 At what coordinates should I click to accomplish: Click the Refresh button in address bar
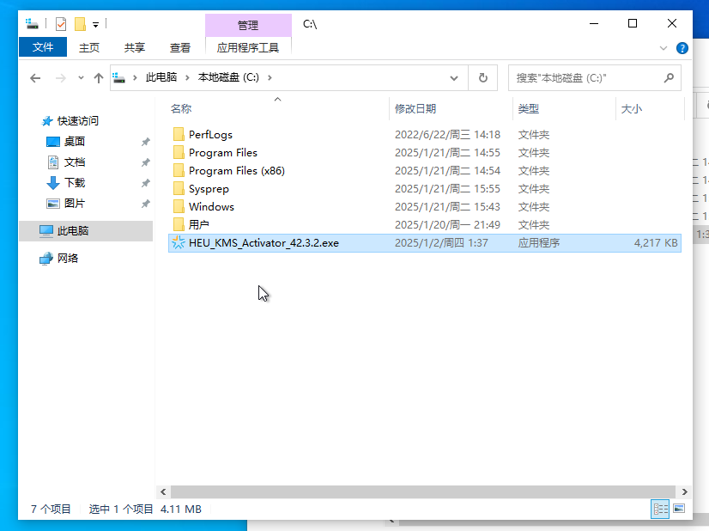482,77
